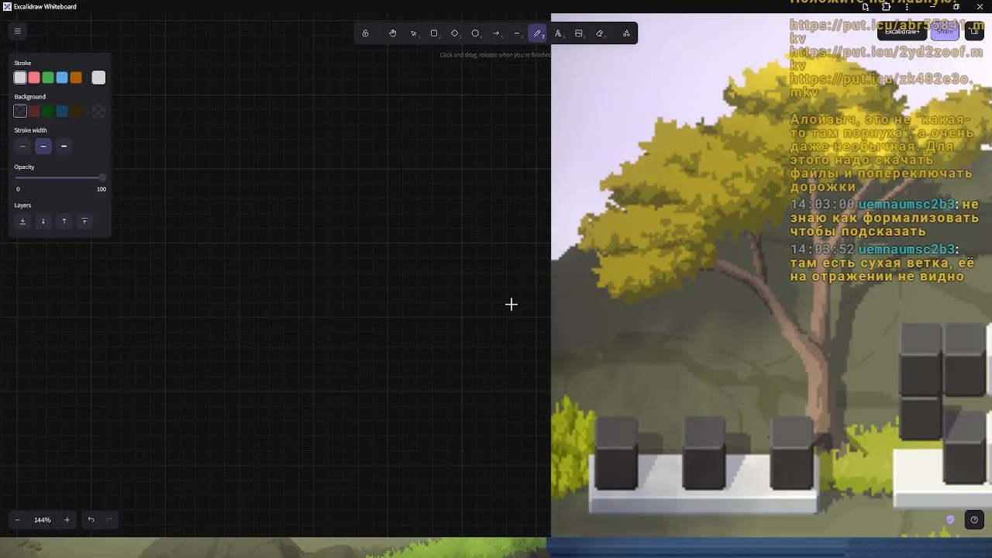Choose the dark blue background swatch
This screenshot has height=558, width=992.
coord(62,112)
